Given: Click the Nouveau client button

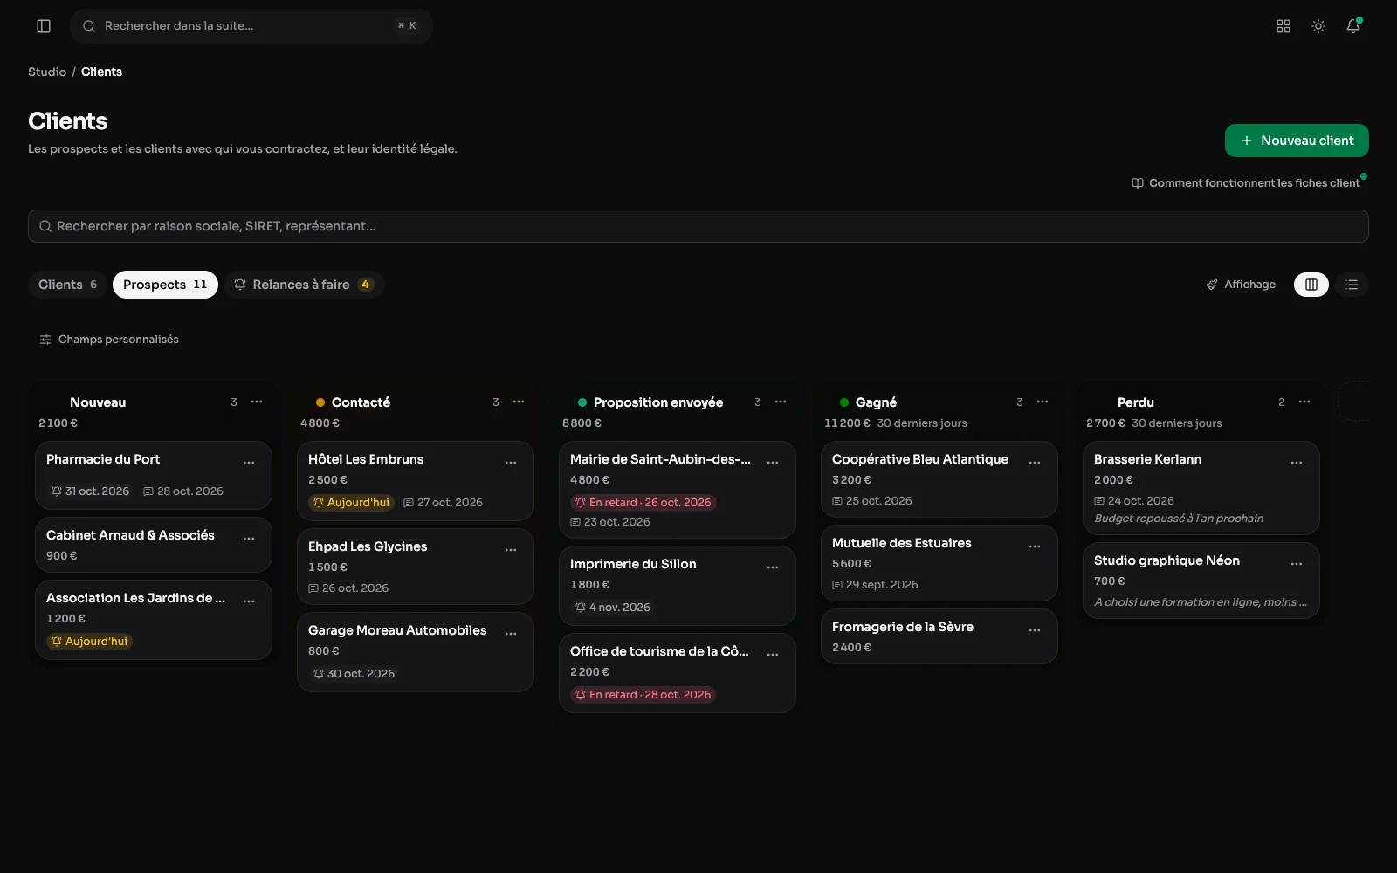Looking at the screenshot, I should pos(1297,141).
